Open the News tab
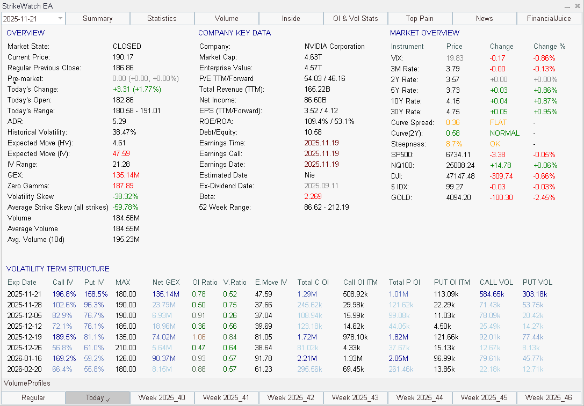Viewport: 584px width, 406px height. coord(484,18)
